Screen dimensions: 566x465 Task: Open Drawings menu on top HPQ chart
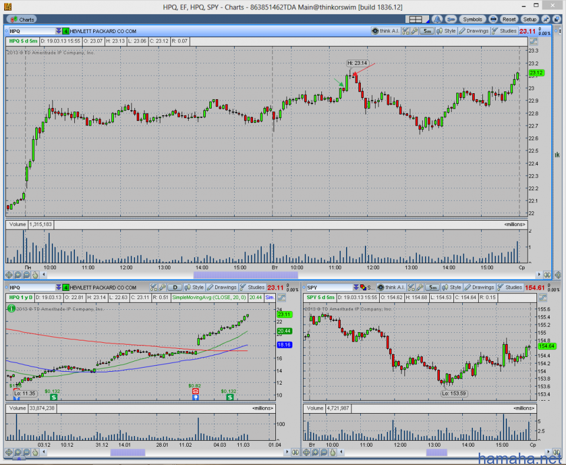tap(473, 31)
